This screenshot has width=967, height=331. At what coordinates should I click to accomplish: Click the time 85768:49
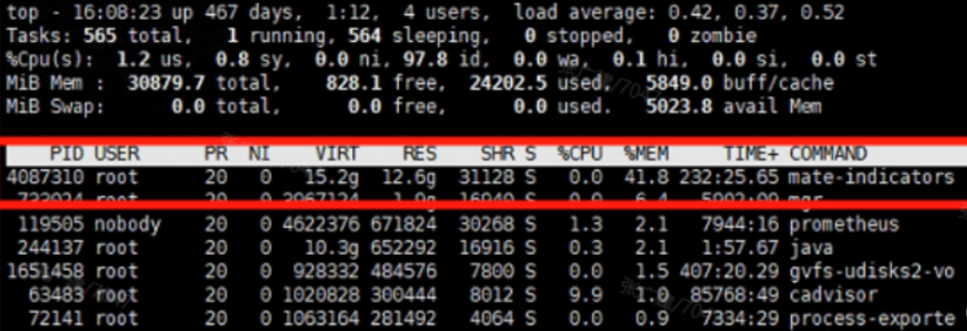pos(735,296)
